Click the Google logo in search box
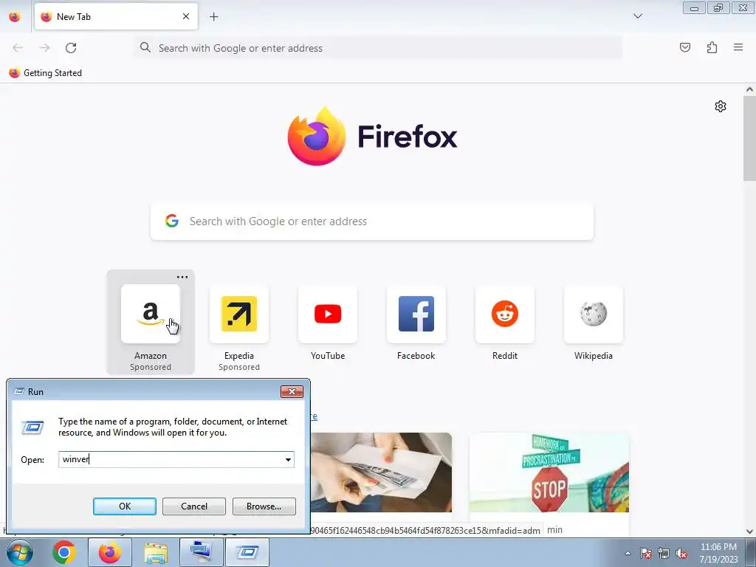This screenshot has height=567, width=756. click(x=171, y=221)
